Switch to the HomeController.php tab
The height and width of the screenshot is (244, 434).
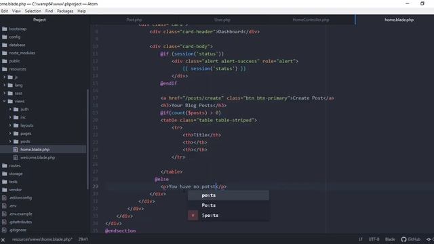click(311, 20)
